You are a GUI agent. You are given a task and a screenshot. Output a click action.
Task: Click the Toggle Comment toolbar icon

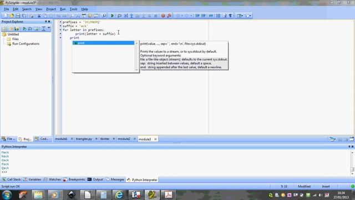(211, 16)
